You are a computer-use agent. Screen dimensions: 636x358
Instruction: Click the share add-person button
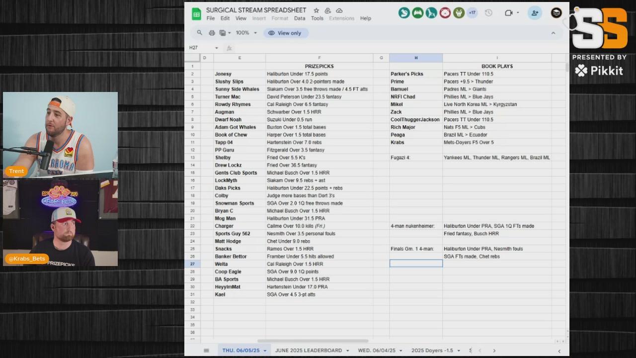[x=535, y=13]
